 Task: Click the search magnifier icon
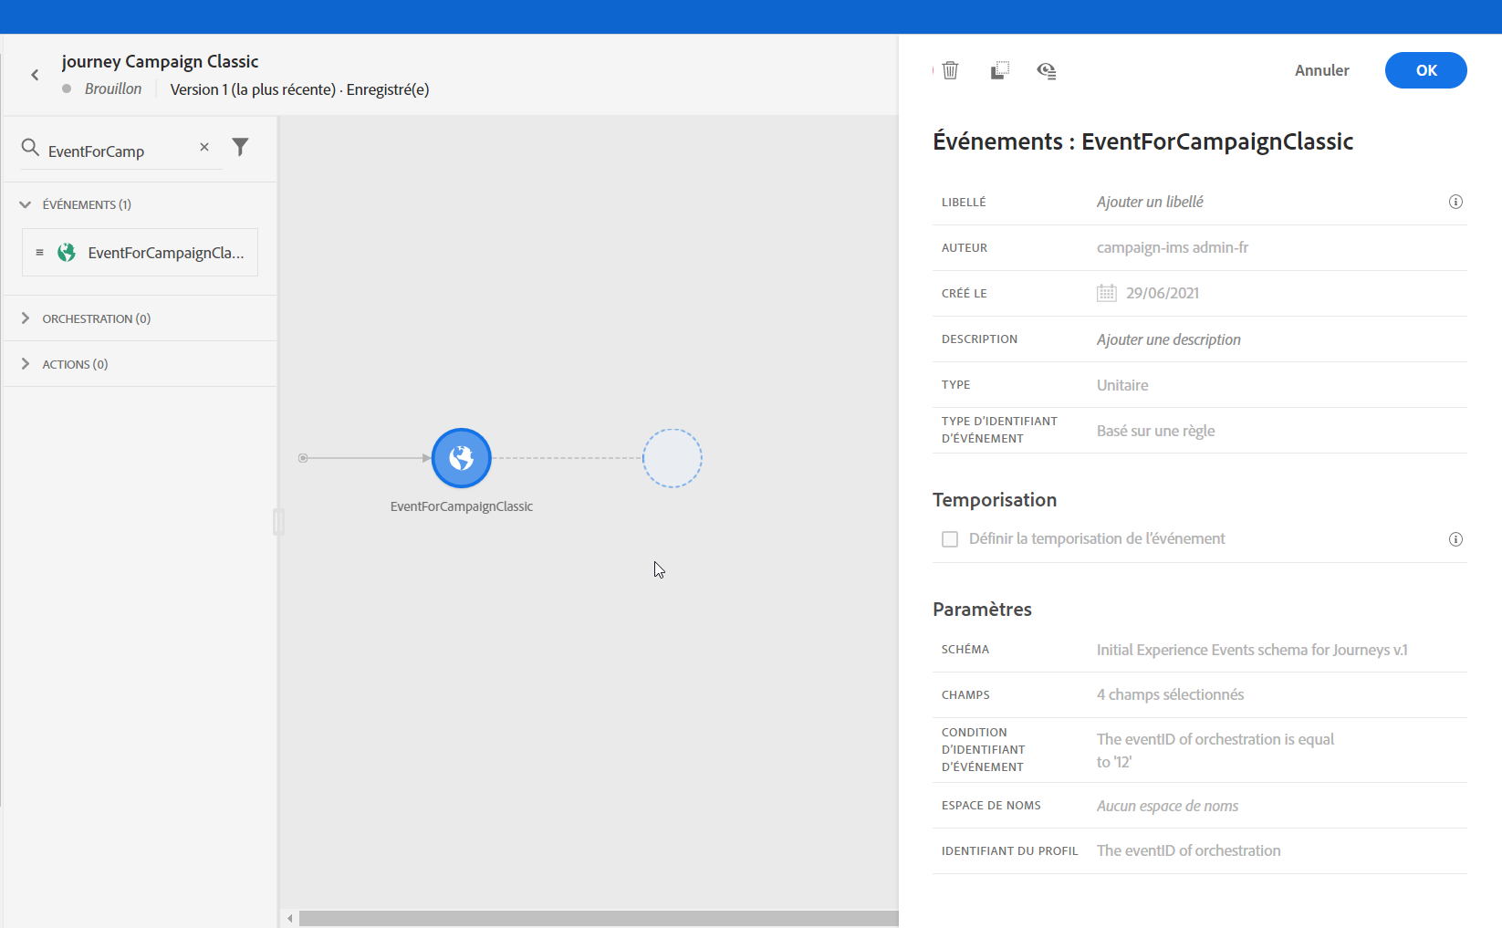pyautogui.click(x=30, y=147)
